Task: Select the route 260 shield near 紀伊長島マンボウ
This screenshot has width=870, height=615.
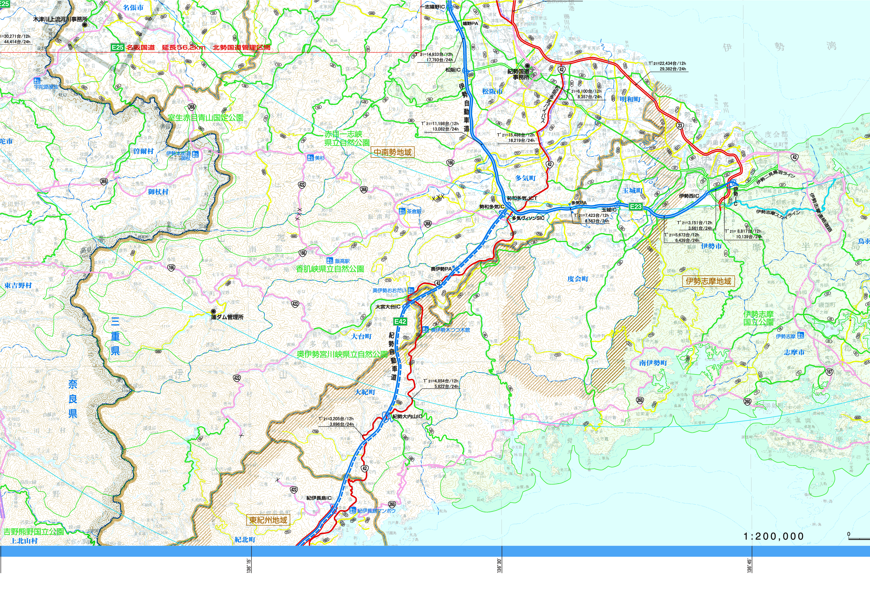Action: coord(392,504)
